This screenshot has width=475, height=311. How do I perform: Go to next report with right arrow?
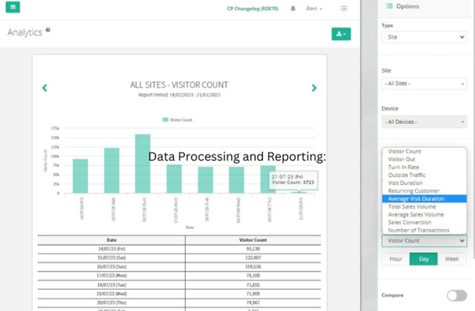click(314, 88)
